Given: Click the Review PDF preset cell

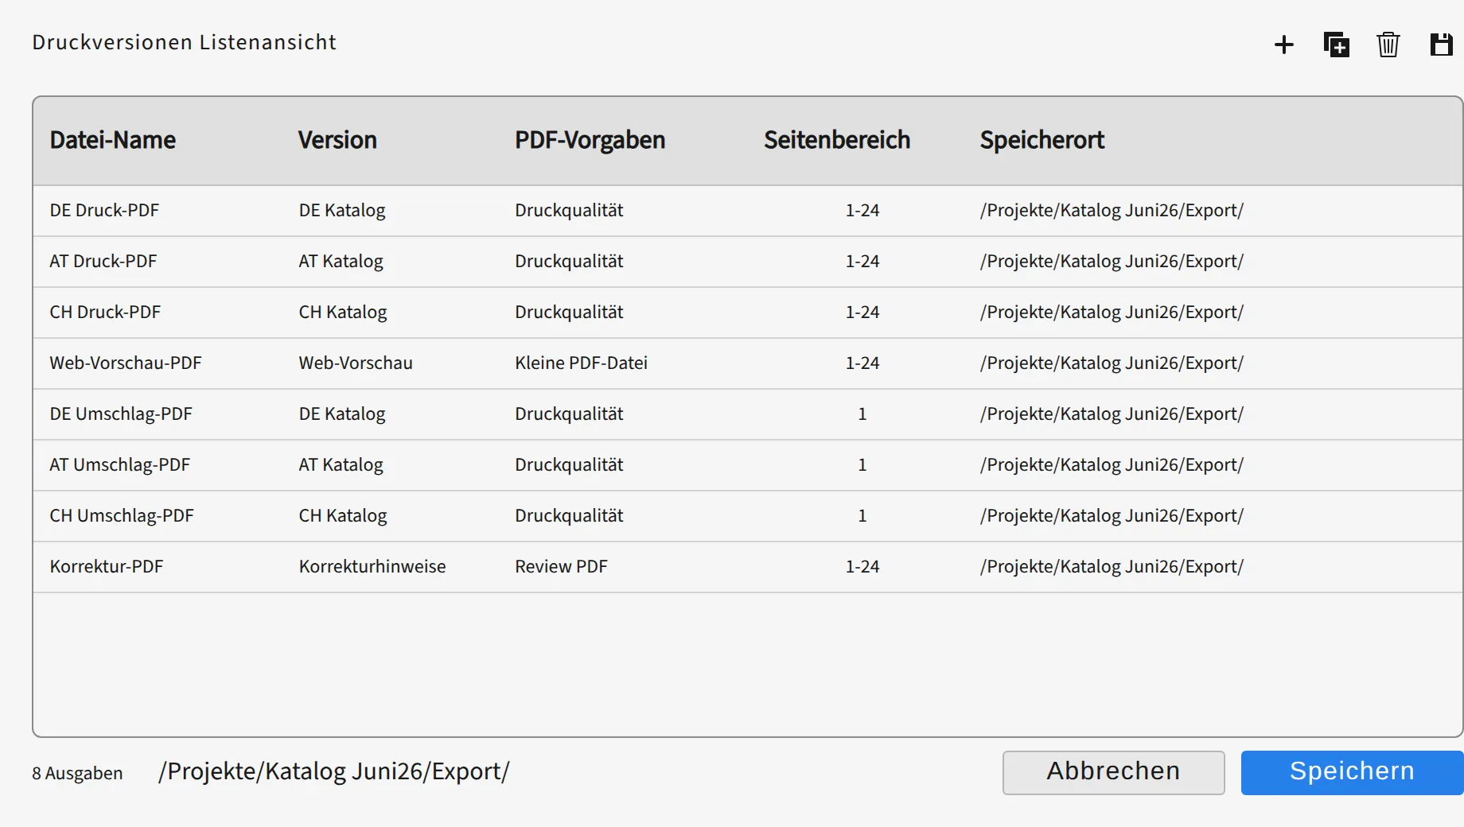Looking at the screenshot, I should tap(561, 567).
